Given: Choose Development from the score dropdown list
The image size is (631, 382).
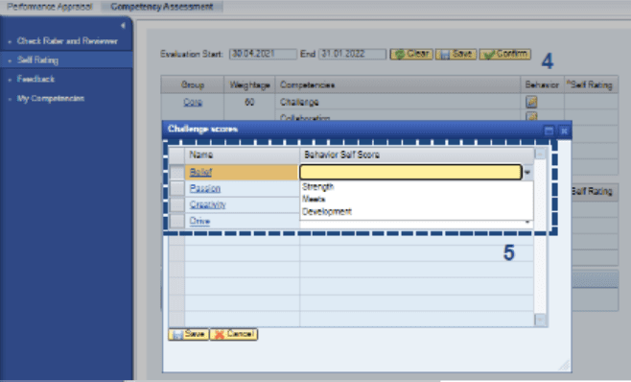Looking at the screenshot, I should pyautogui.click(x=327, y=211).
